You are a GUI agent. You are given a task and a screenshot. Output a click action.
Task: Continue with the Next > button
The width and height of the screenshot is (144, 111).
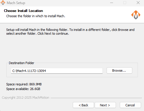105,105
